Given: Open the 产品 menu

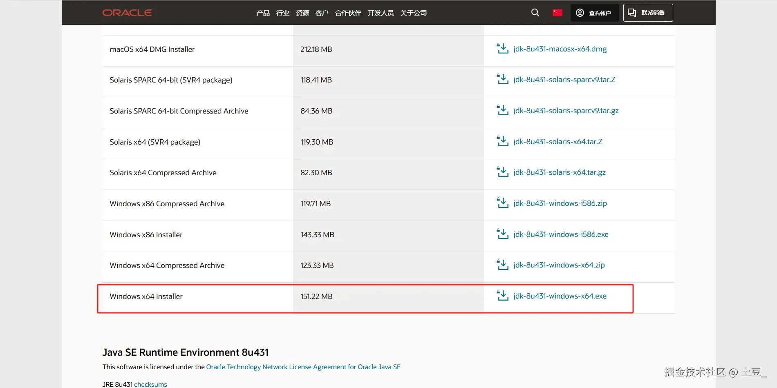Looking at the screenshot, I should click(263, 13).
